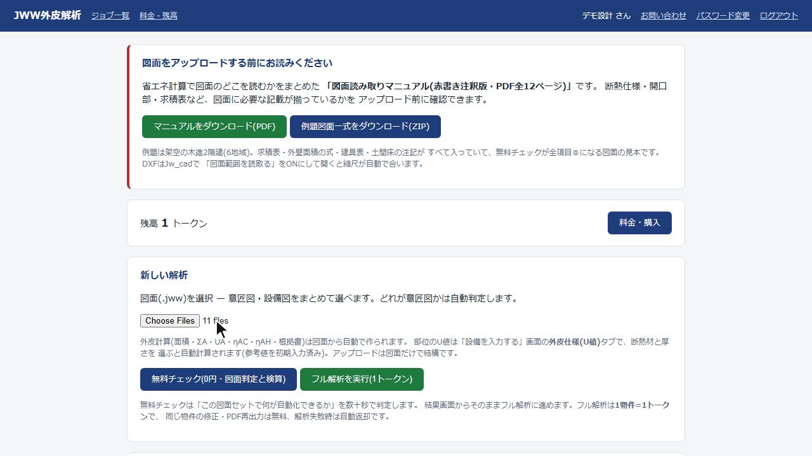
Task: Click the 例題図面一式をダウンロード(ZIP) button
Action: click(x=365, y=127)
